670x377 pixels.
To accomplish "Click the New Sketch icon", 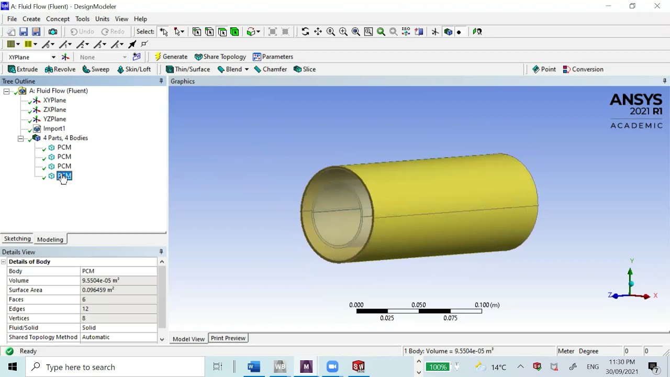I will click(137, 57).
